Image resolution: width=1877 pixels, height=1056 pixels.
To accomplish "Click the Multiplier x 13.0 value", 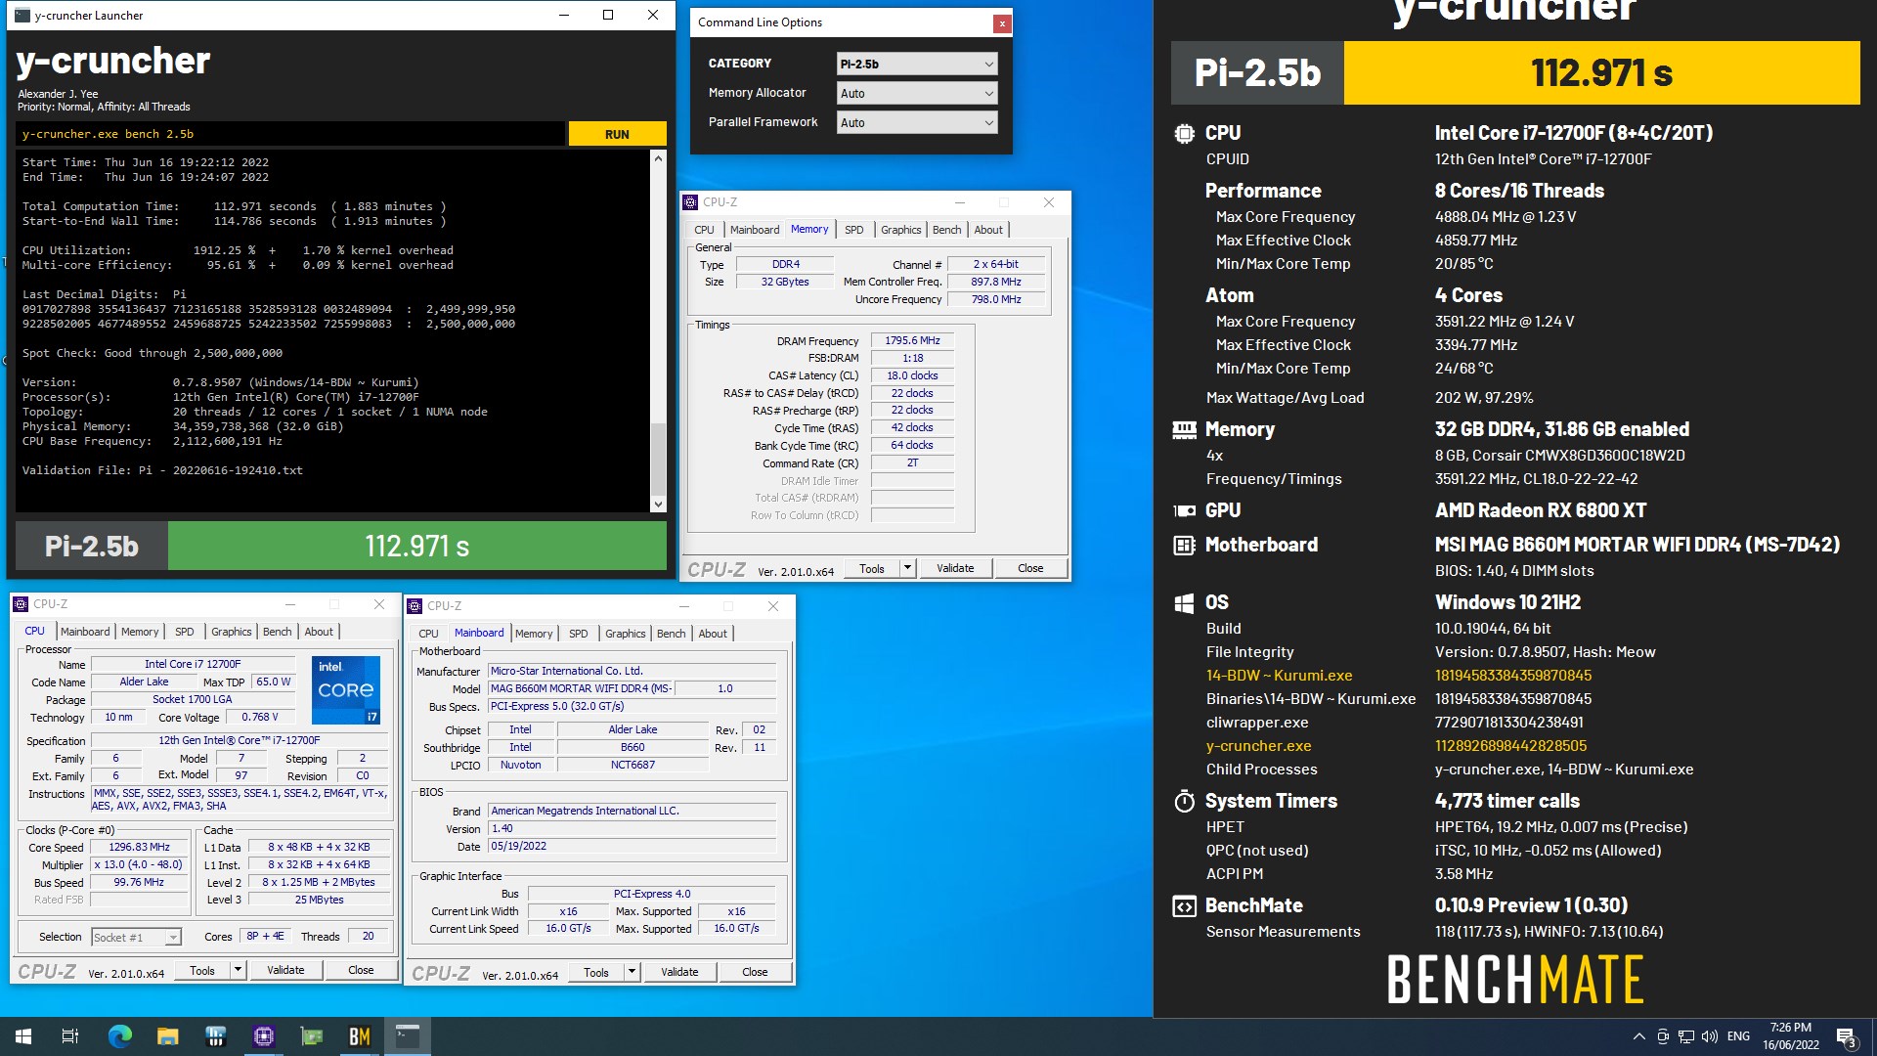I will [x=139, y=865].
